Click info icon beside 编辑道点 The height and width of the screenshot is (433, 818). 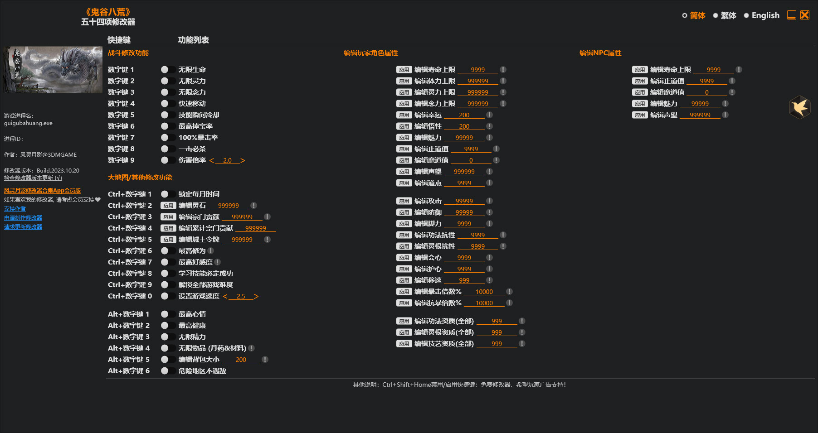pos(489,183)
